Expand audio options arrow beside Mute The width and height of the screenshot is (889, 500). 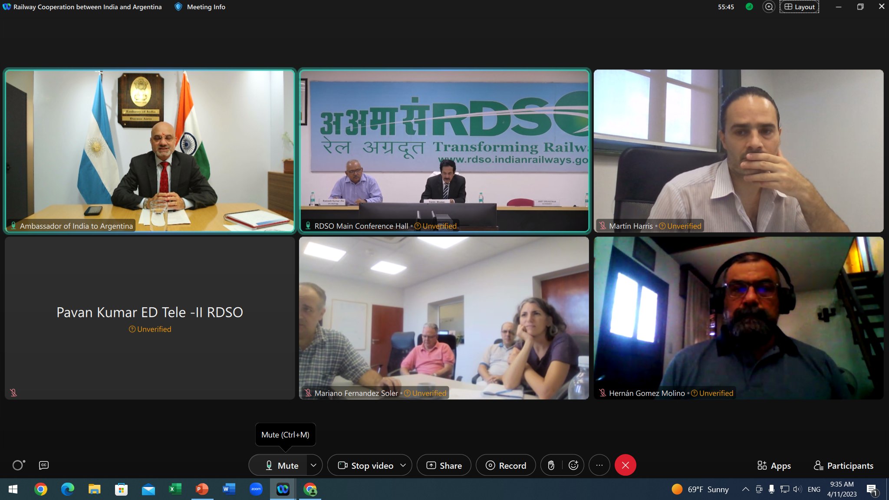tap(313, 465)
